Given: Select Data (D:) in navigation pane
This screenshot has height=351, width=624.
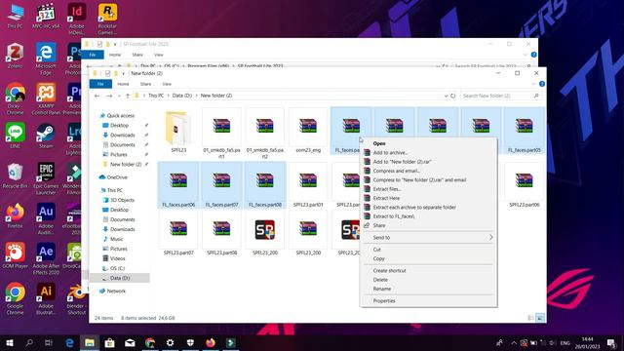Looking at the screenshot, I should tap(119, 278).
